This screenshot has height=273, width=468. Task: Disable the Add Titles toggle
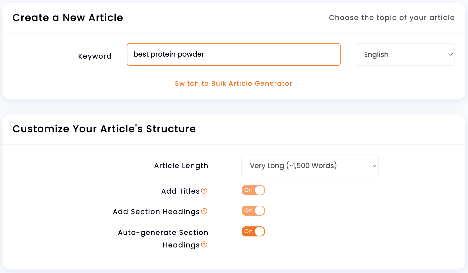(x=253, y=190)
